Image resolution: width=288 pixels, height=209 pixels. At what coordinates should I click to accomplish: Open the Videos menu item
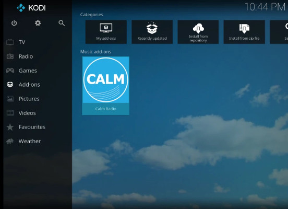(27, 113)
